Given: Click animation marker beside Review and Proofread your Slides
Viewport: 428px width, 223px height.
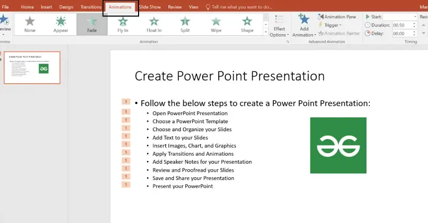Looking at the screenshot, I should click(x=126, y=168).
